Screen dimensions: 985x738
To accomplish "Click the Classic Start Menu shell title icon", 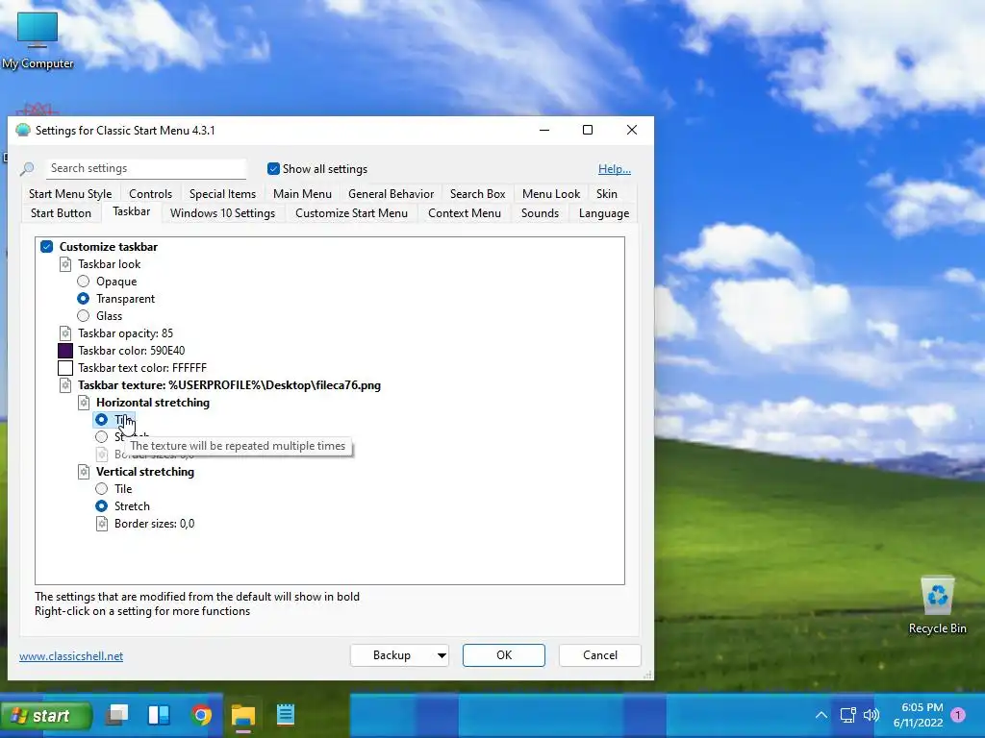I will click(x=23, y=130).
